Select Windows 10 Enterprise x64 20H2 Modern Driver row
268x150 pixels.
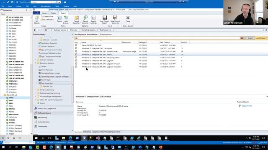171,52
